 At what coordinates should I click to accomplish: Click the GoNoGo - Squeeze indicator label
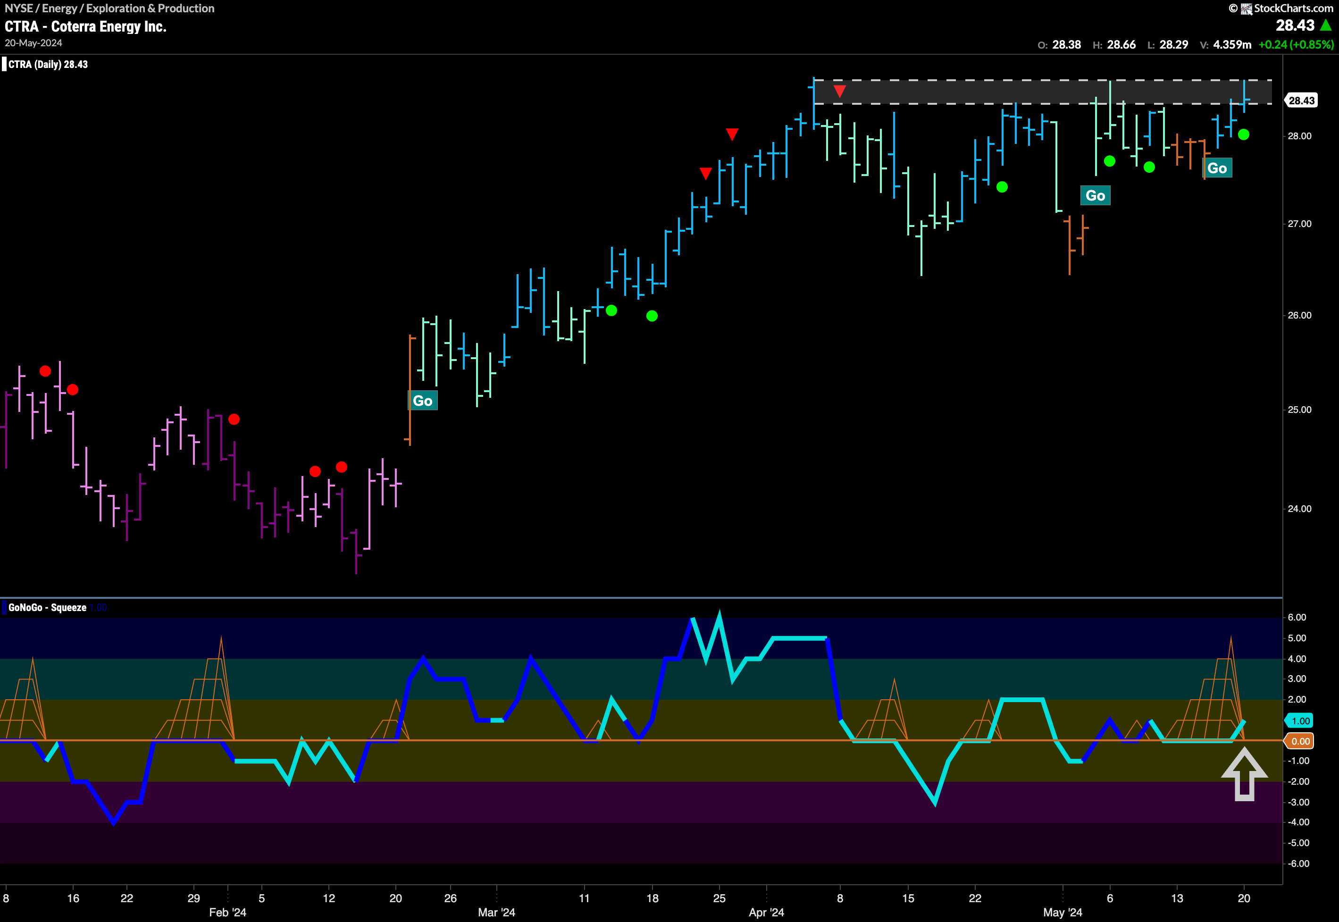click(47, 607)
